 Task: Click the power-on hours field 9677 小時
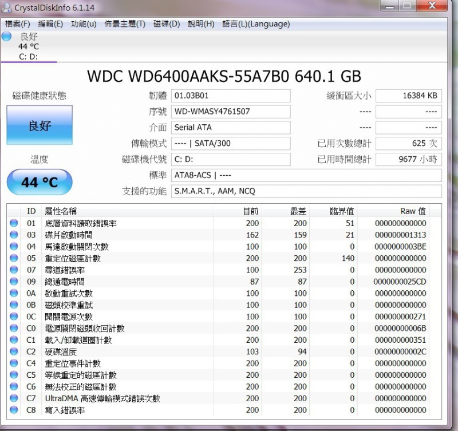tap(409, 160)
